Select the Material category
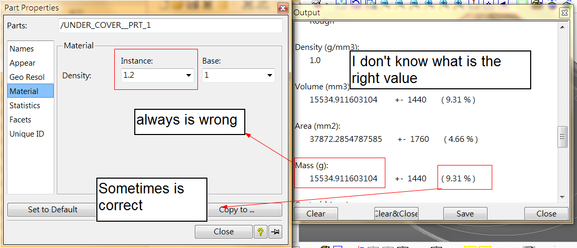The height and width of the screenshot is (248, 577). (31, 91)
